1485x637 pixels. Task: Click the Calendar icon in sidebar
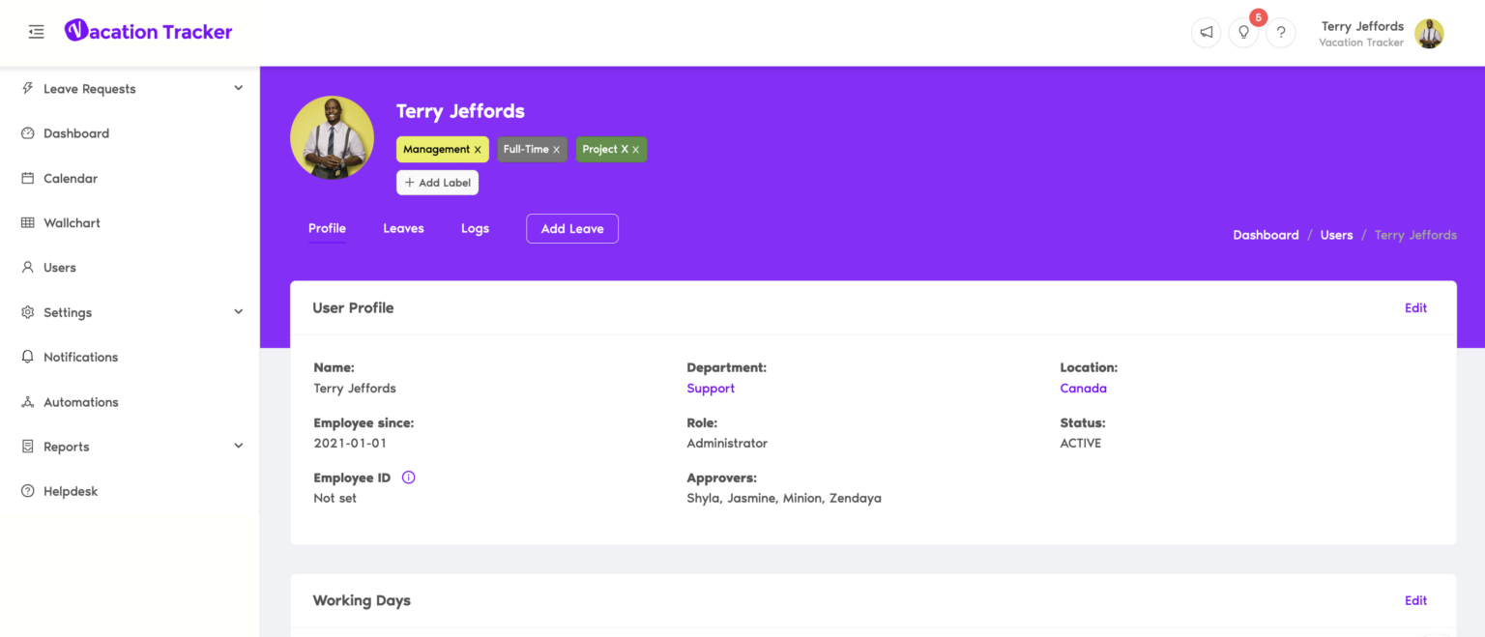tap(28, 178)
